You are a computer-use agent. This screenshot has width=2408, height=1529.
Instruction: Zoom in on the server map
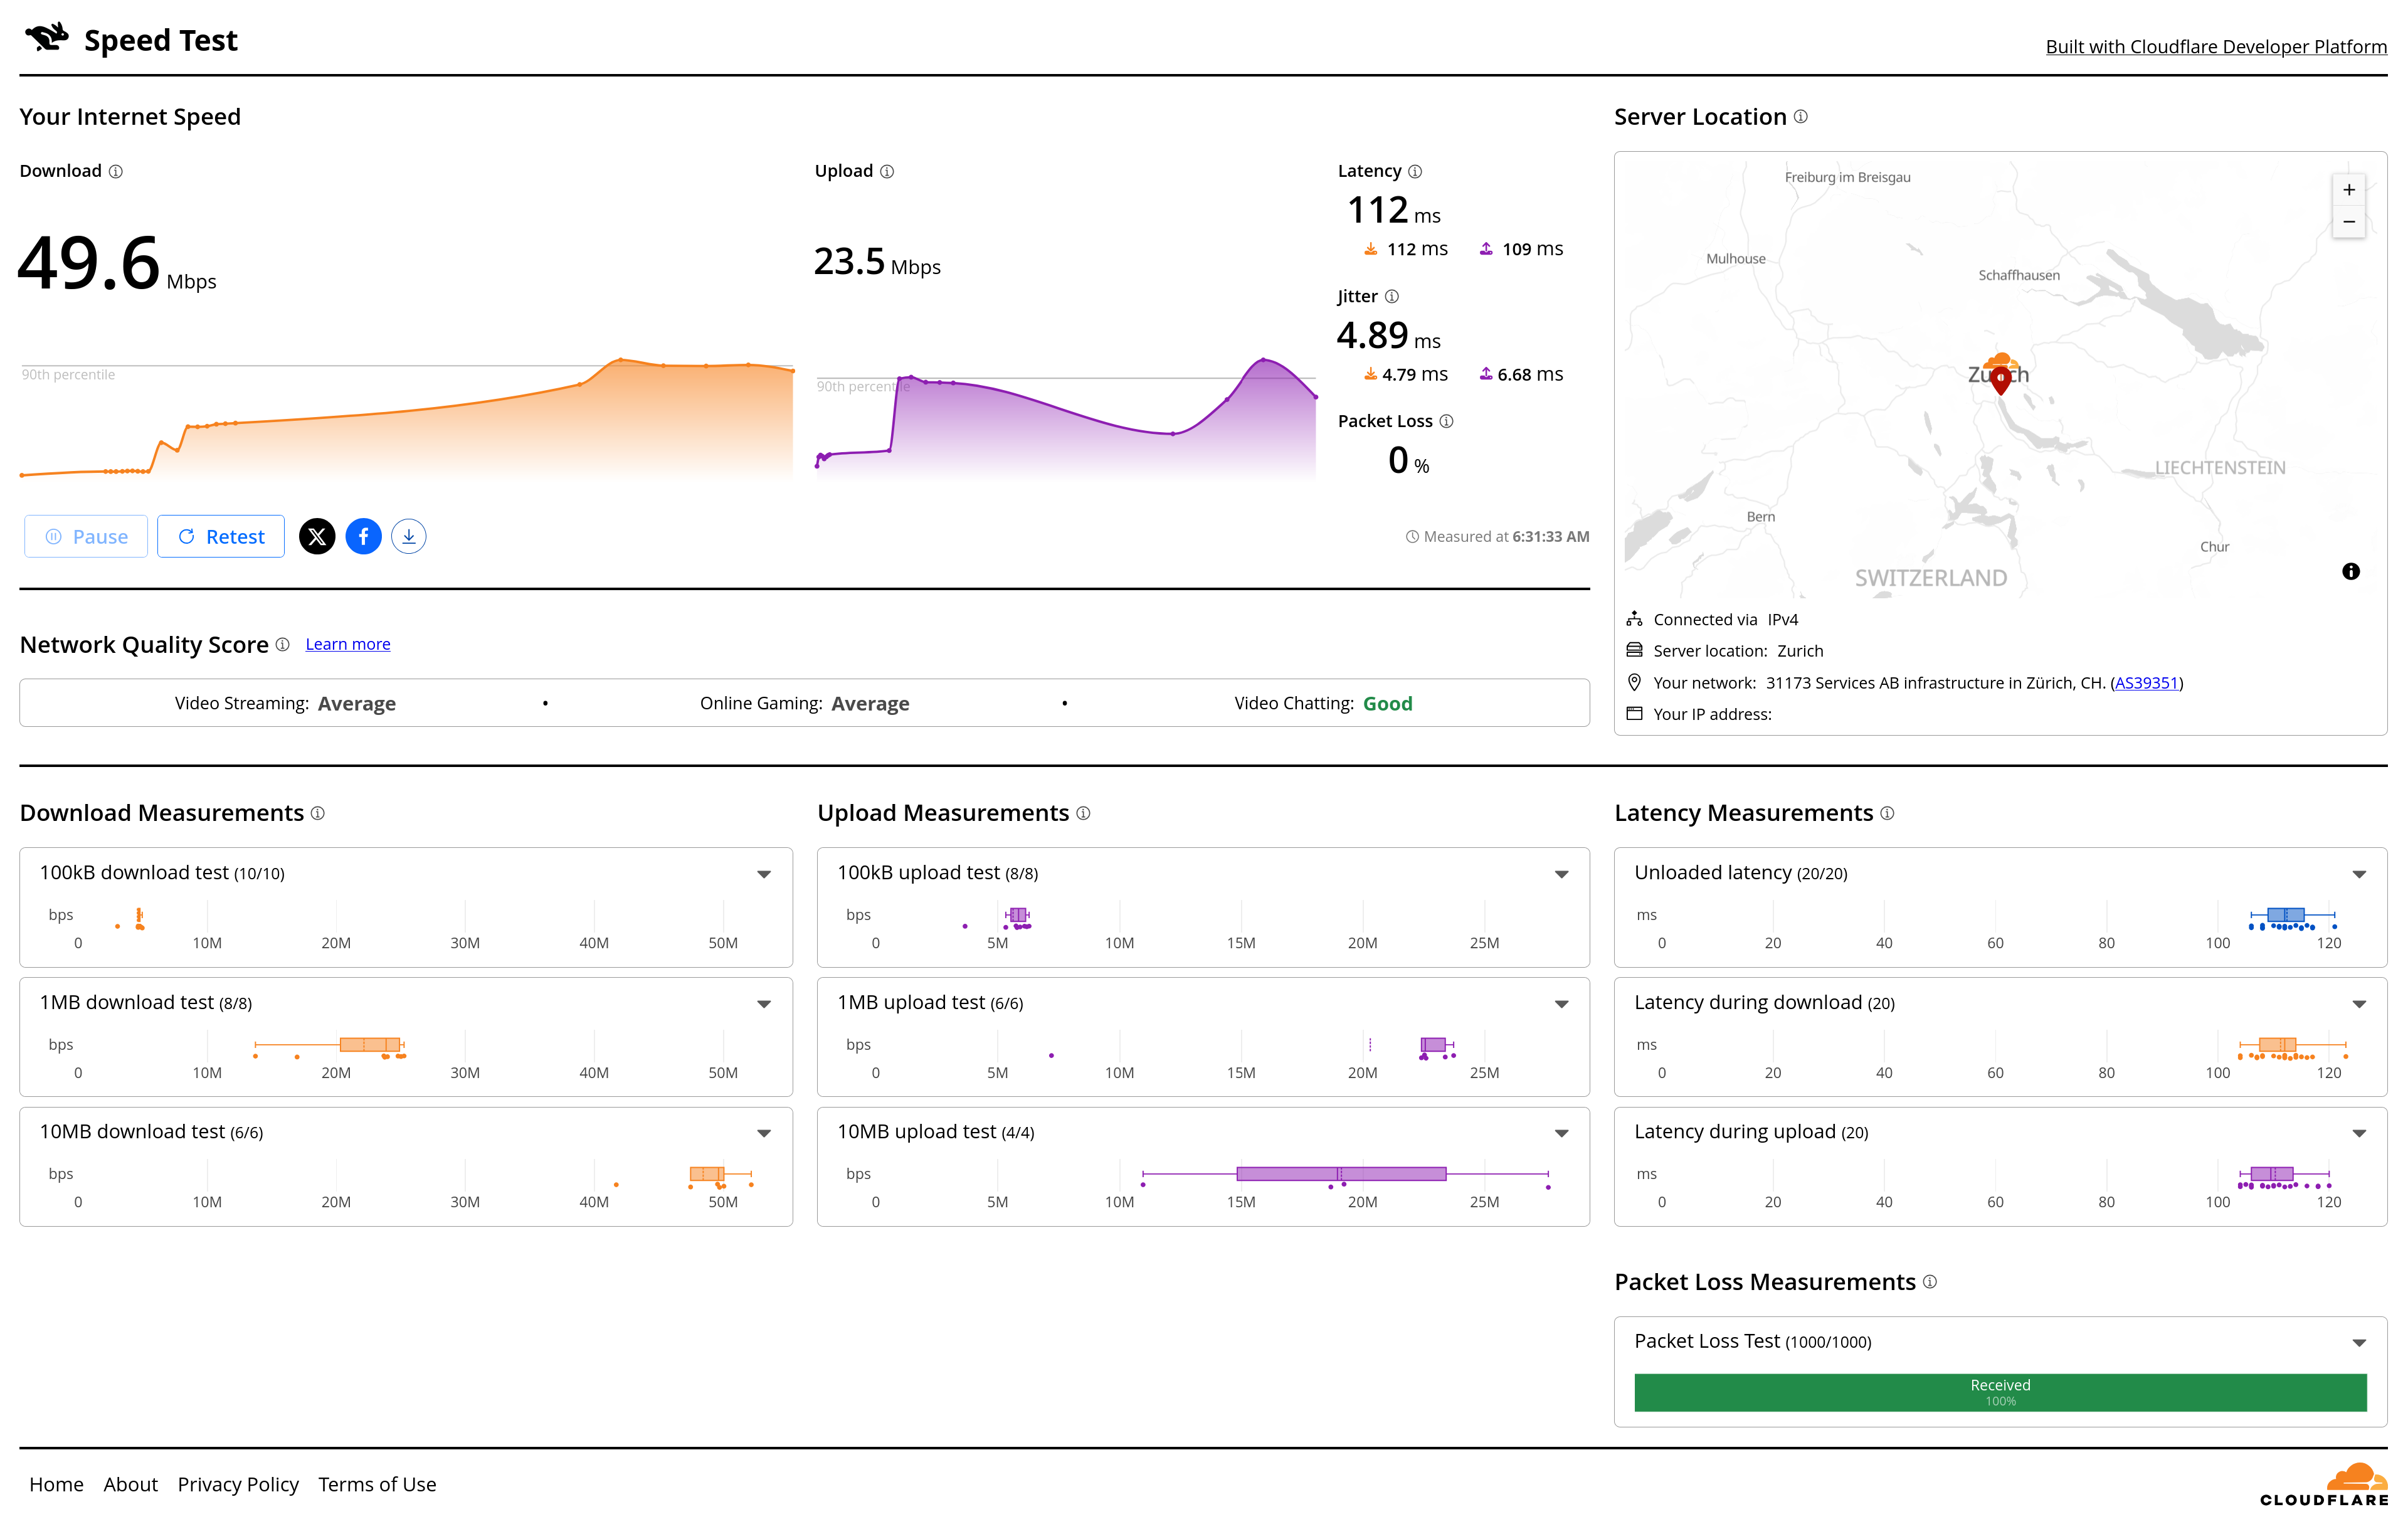pos(2349,190)
